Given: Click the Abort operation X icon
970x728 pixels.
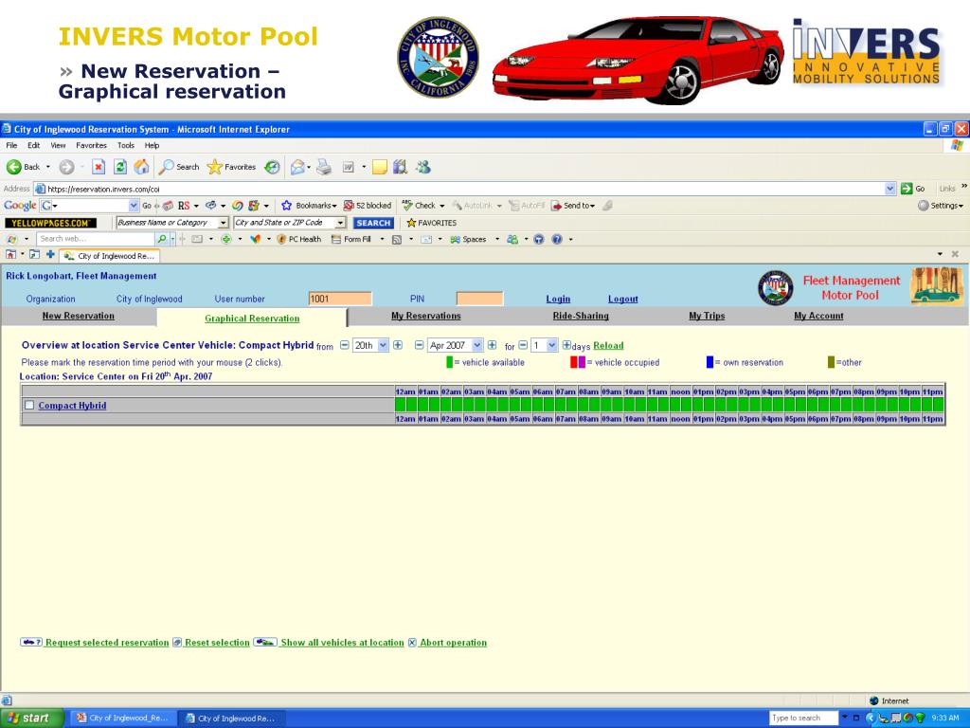Looking at the screenshot, I should pyautogui.click(x=412, y=643).
